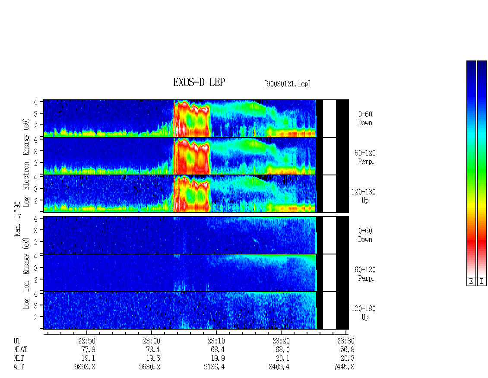Image resolution: width=488 pixels, height=378 pixels.
Task: Select the electron "0-60 Down" pitch angle label
Action: click(365, 118)
